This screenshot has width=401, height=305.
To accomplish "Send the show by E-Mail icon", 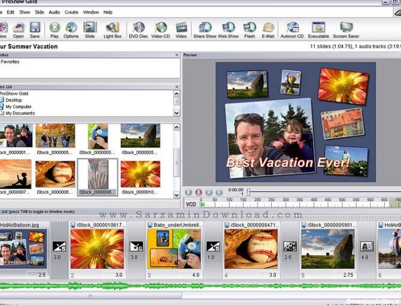I will [x=268, y=30].
